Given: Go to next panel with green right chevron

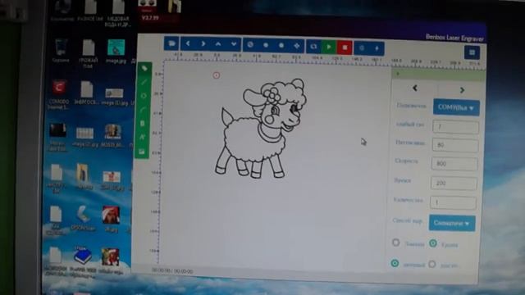Looking at the screenshot, I should point(463,90).
